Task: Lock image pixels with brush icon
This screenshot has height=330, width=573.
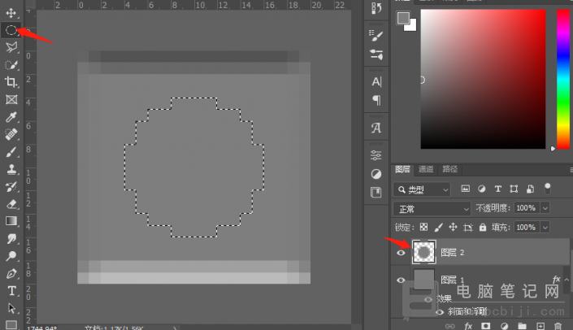Action: (438, 228)
